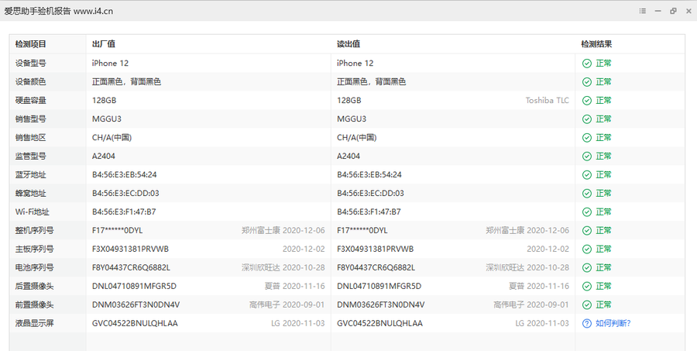Image resolution: width=697 pixels, height=351 pixels.
Task: Select the 整机序列号 row label
Action: coord(35,230)
